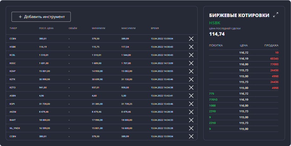291x146 pixels.
Task: Expand the Биржевые котировки panel to fullscreen
Action: 275,15
